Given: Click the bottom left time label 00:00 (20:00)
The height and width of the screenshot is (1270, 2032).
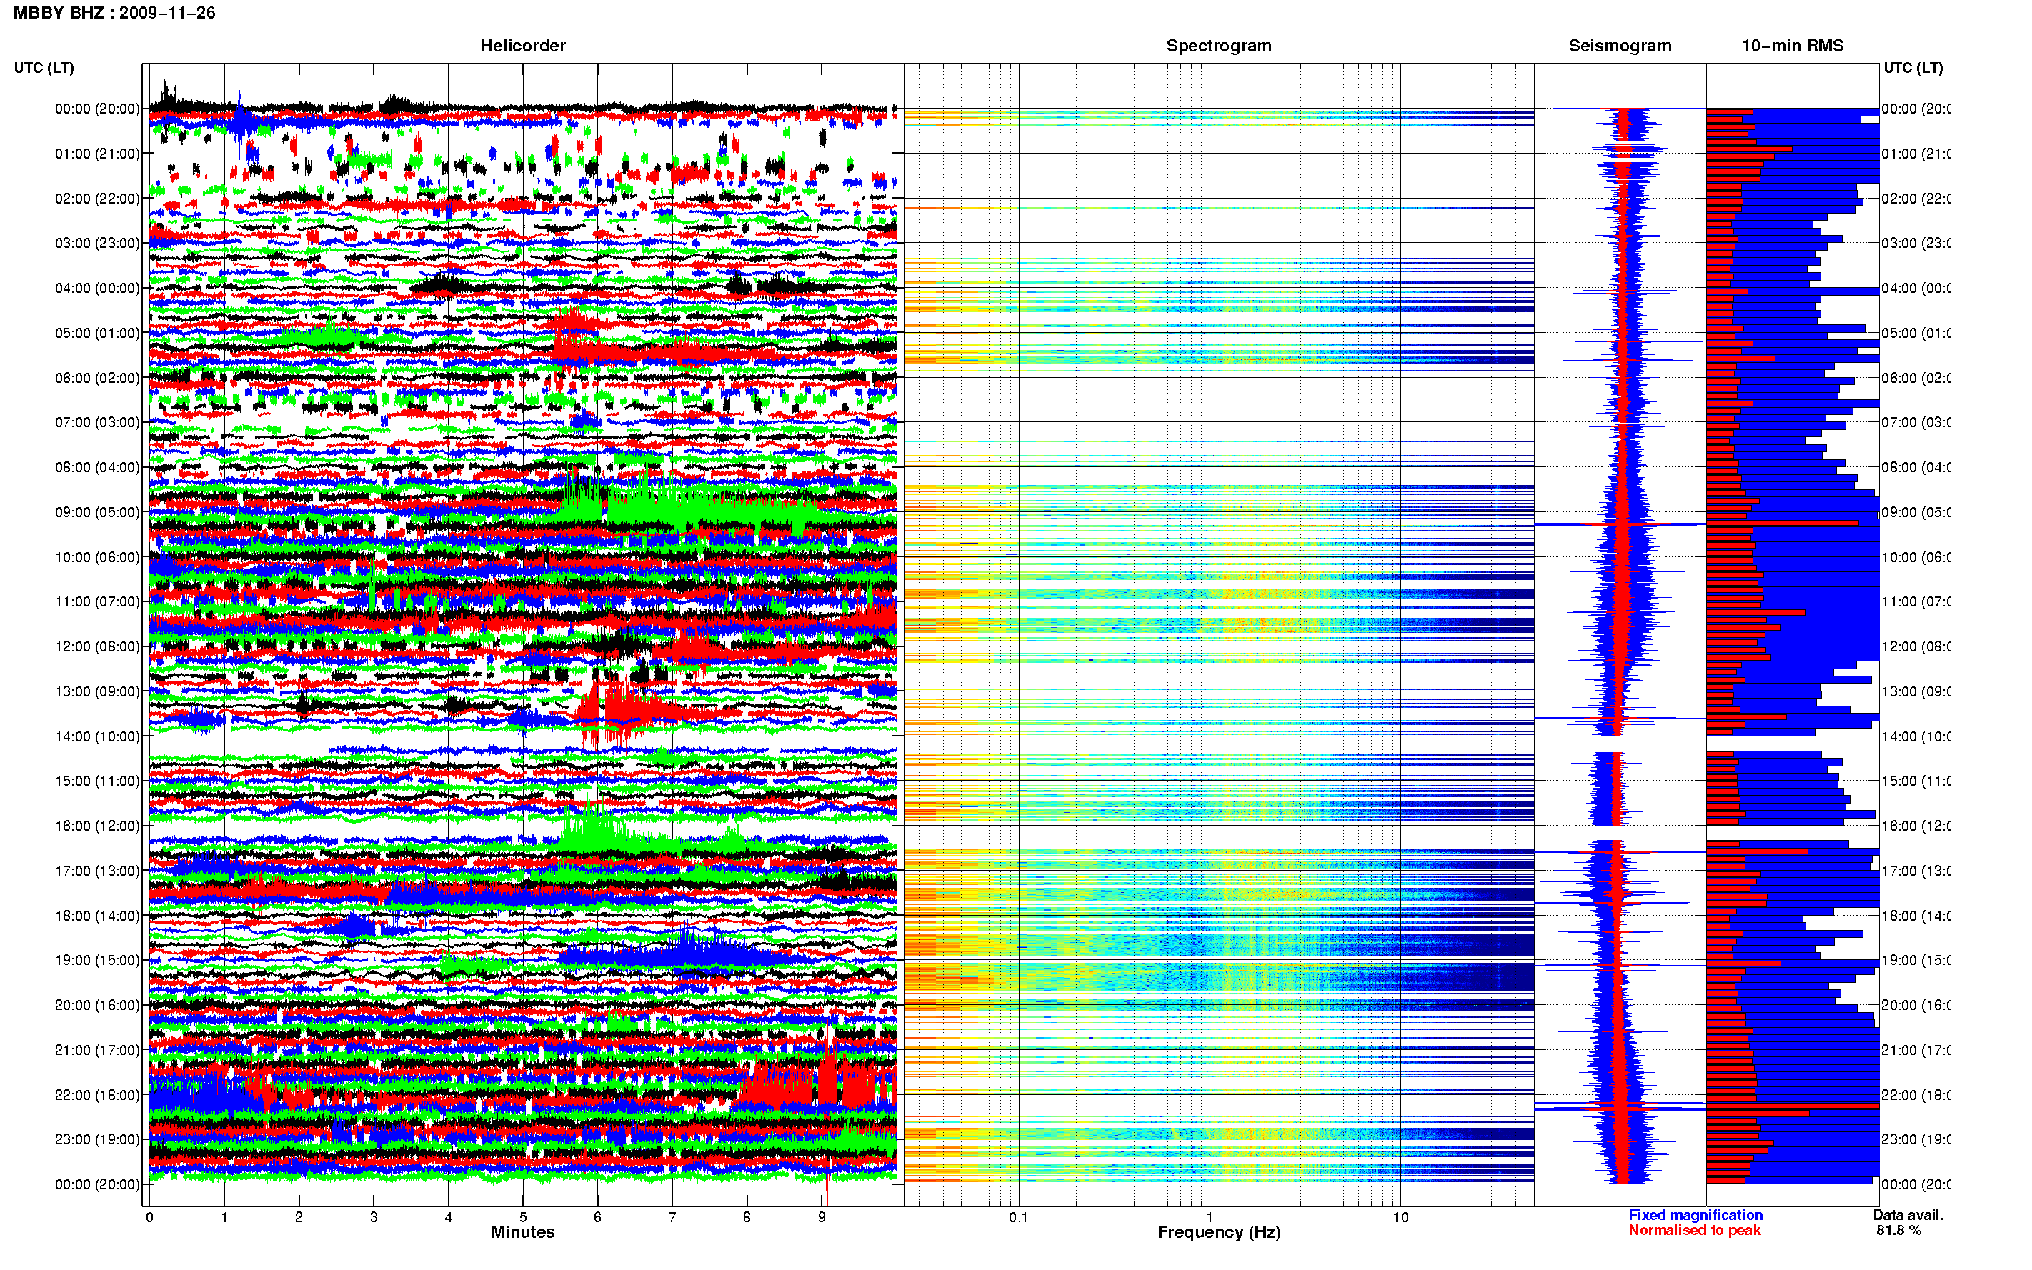Looking at the screenshot, I should click(97, 1184).
